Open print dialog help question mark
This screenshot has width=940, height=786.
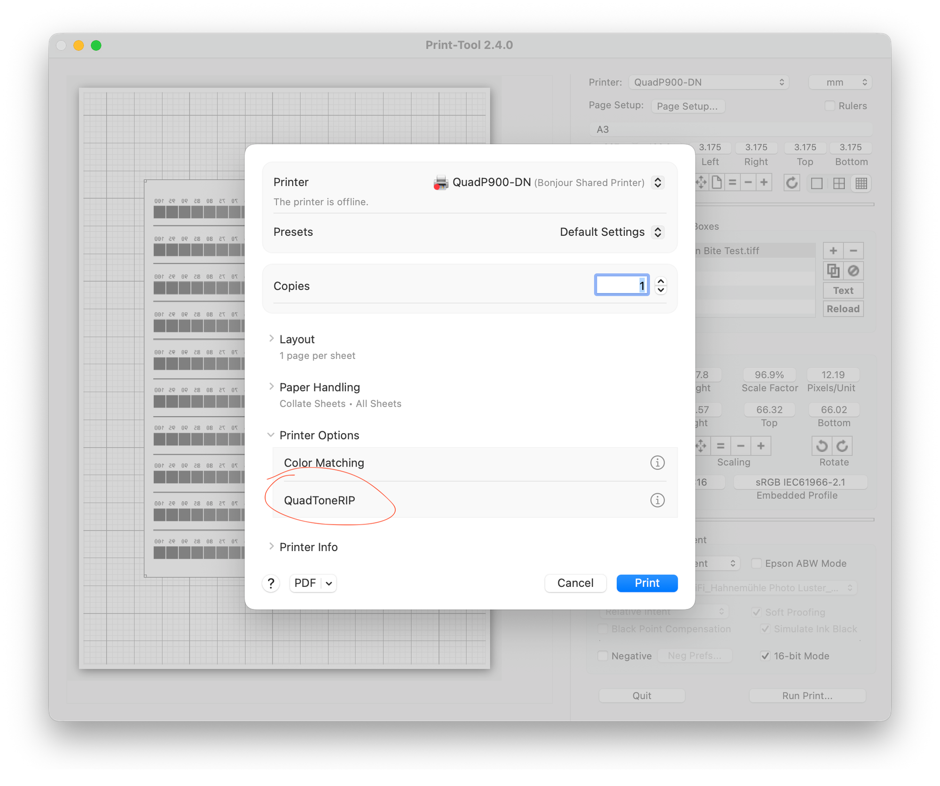[x=271, y=583]
